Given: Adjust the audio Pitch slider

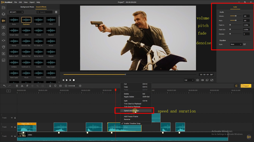Looking at the screenshot, I should coord(236,21).
